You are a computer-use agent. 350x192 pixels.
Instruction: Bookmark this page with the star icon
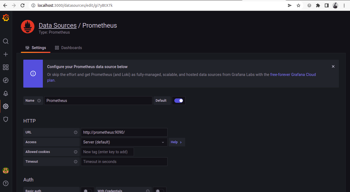coord(298,5)
